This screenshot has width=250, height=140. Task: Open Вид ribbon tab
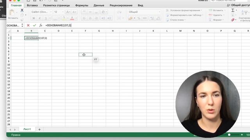click(x=140, y=5)
